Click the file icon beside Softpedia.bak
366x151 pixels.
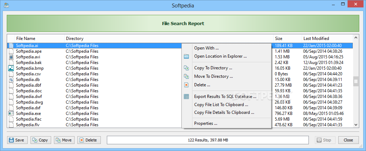coord(11,63)
